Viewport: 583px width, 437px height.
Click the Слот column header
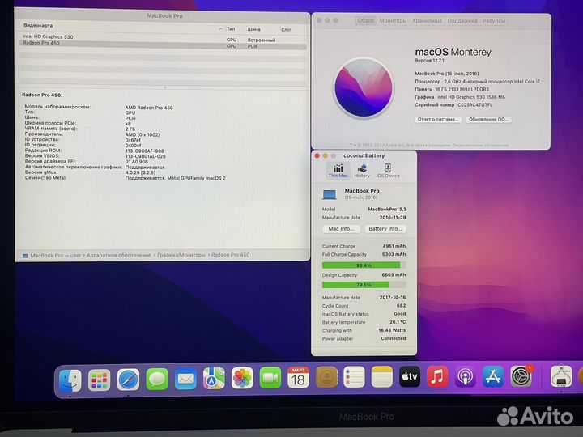pyautogui.click(x=287, y=29)
